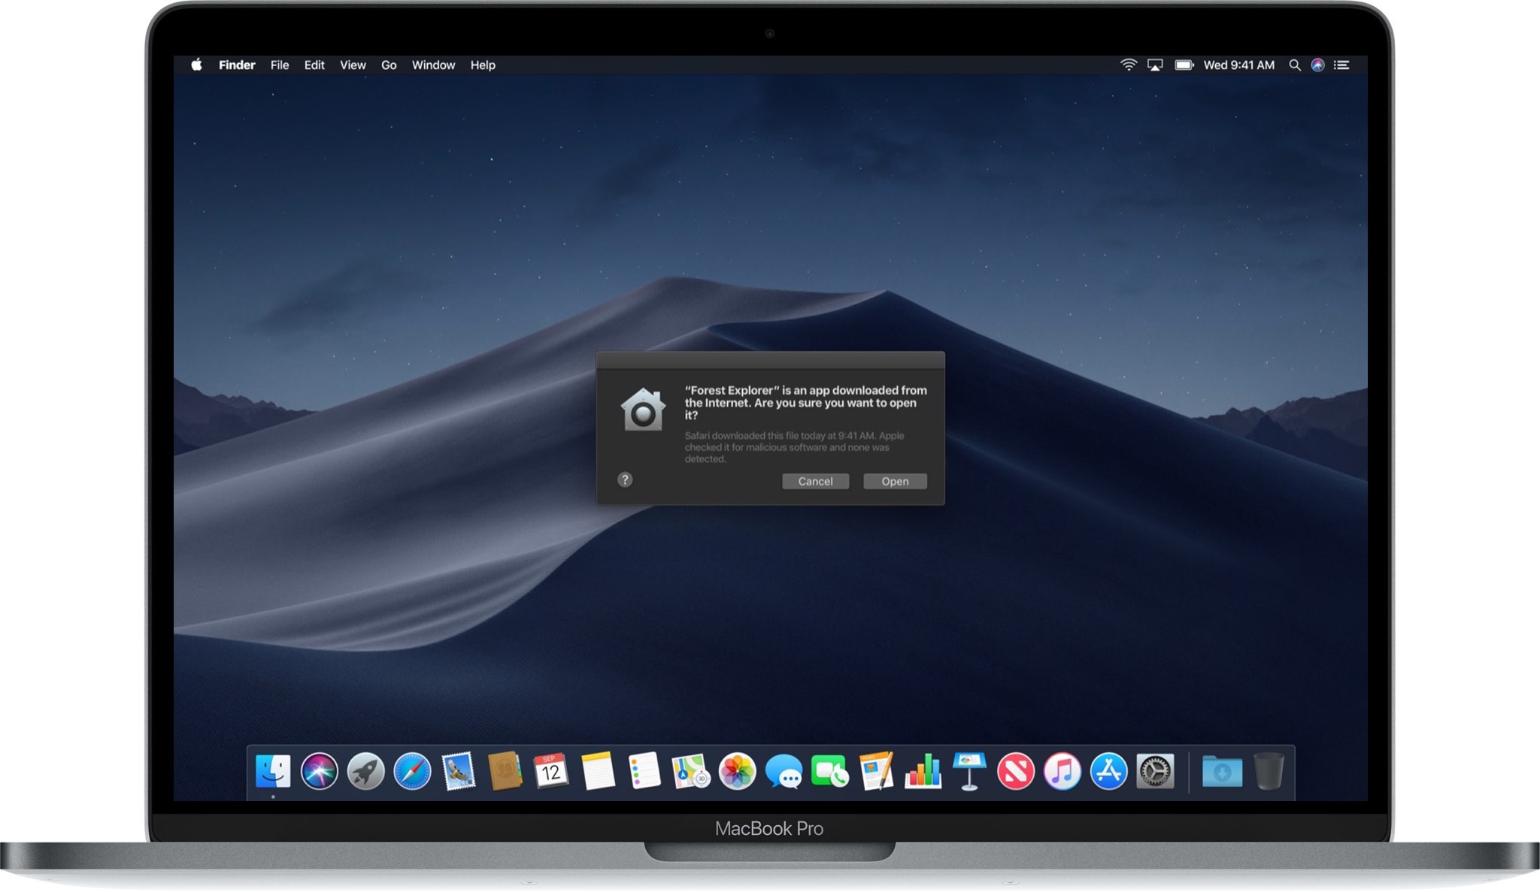This screenshot has height=892, width=1540.
Task: Click the help question mark button
Action: pyautogui.click(x=625, y=479)
